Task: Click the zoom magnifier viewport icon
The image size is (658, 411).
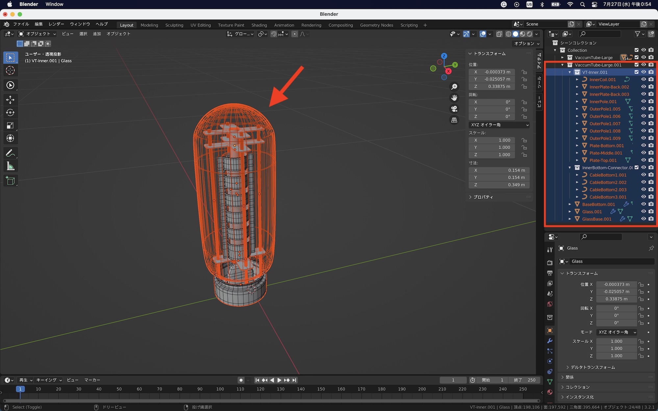Action: coord(454,86)
